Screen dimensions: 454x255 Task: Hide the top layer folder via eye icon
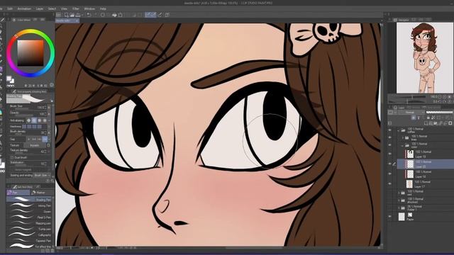tap(390, 130)
